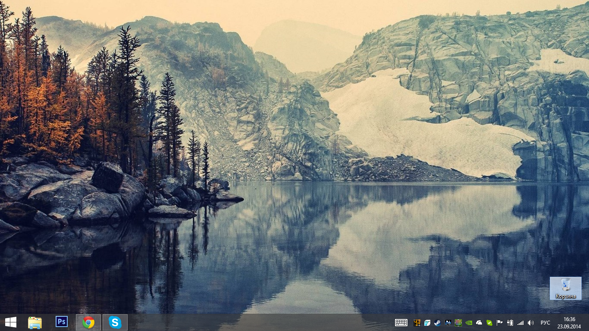Open the Windows Start button

11,322
